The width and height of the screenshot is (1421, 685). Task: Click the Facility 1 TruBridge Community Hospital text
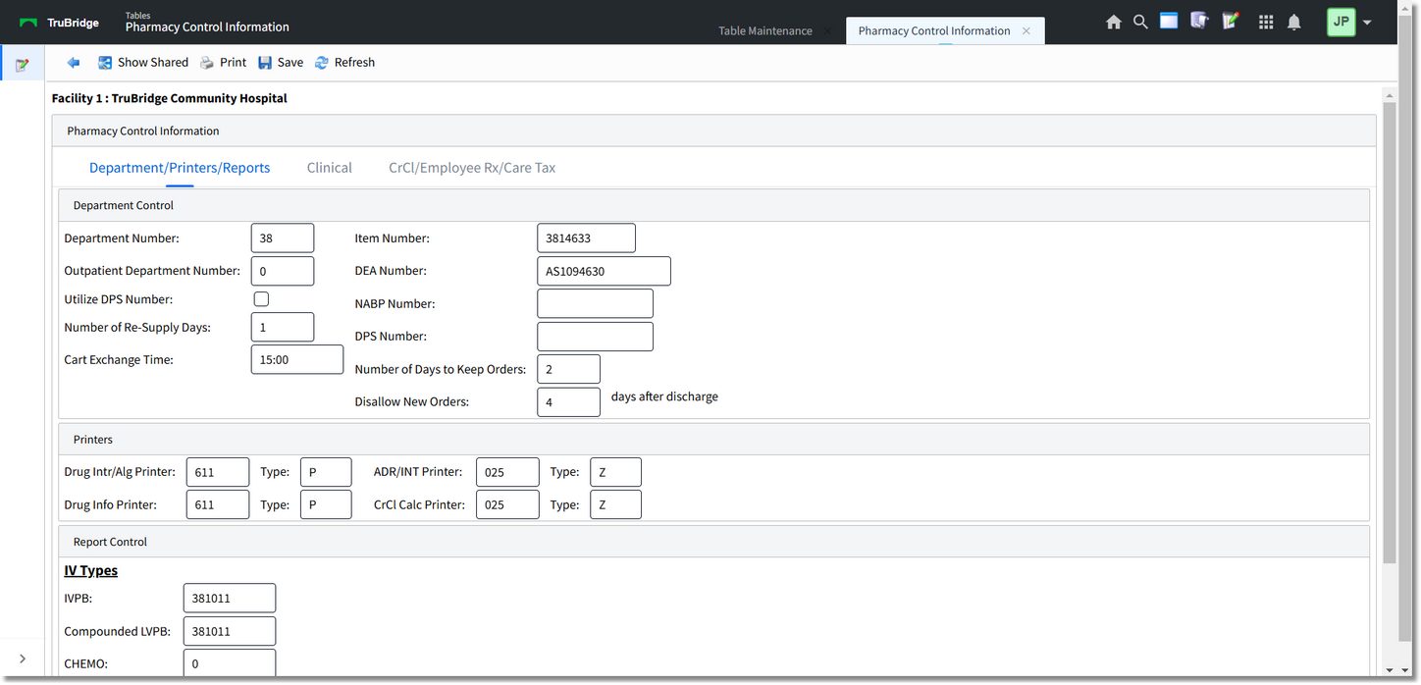(x=170, y=98)
